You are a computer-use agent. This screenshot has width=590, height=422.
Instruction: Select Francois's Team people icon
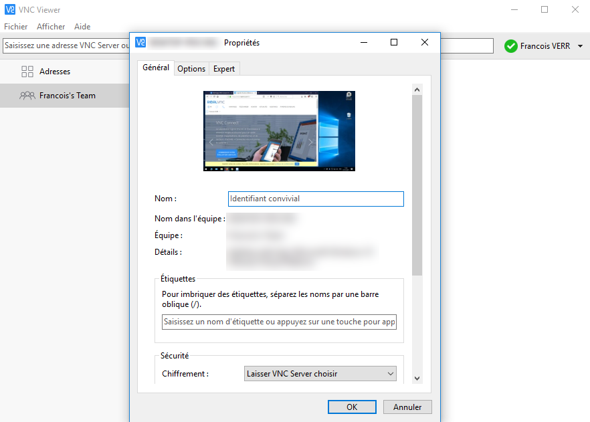tap(27, 96)
